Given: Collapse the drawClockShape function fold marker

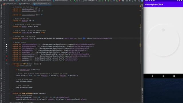Looking at the screenshot, I should [9, 93].
